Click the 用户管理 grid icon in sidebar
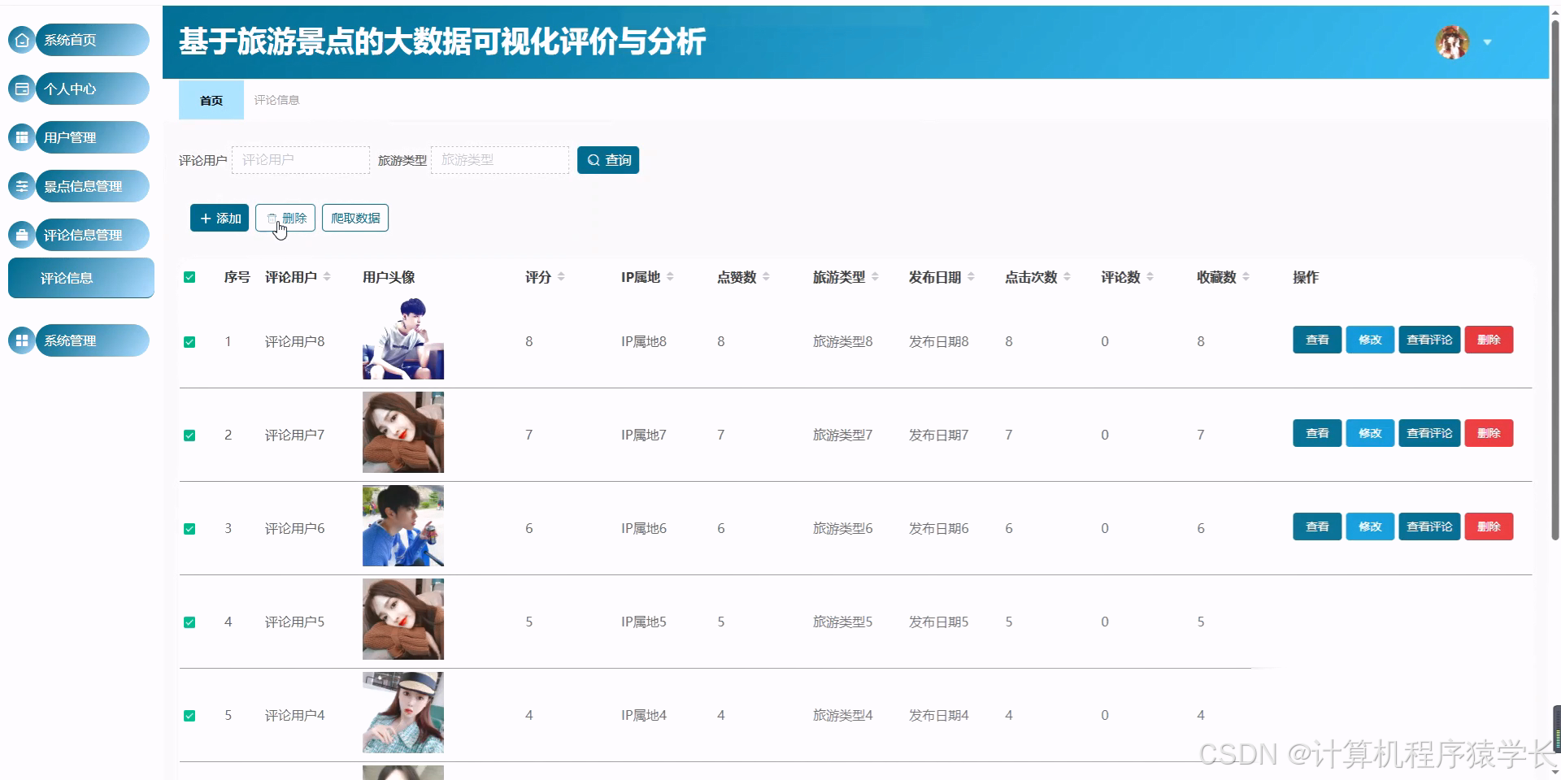The image size is (1561, 780). tap(22, 136)
